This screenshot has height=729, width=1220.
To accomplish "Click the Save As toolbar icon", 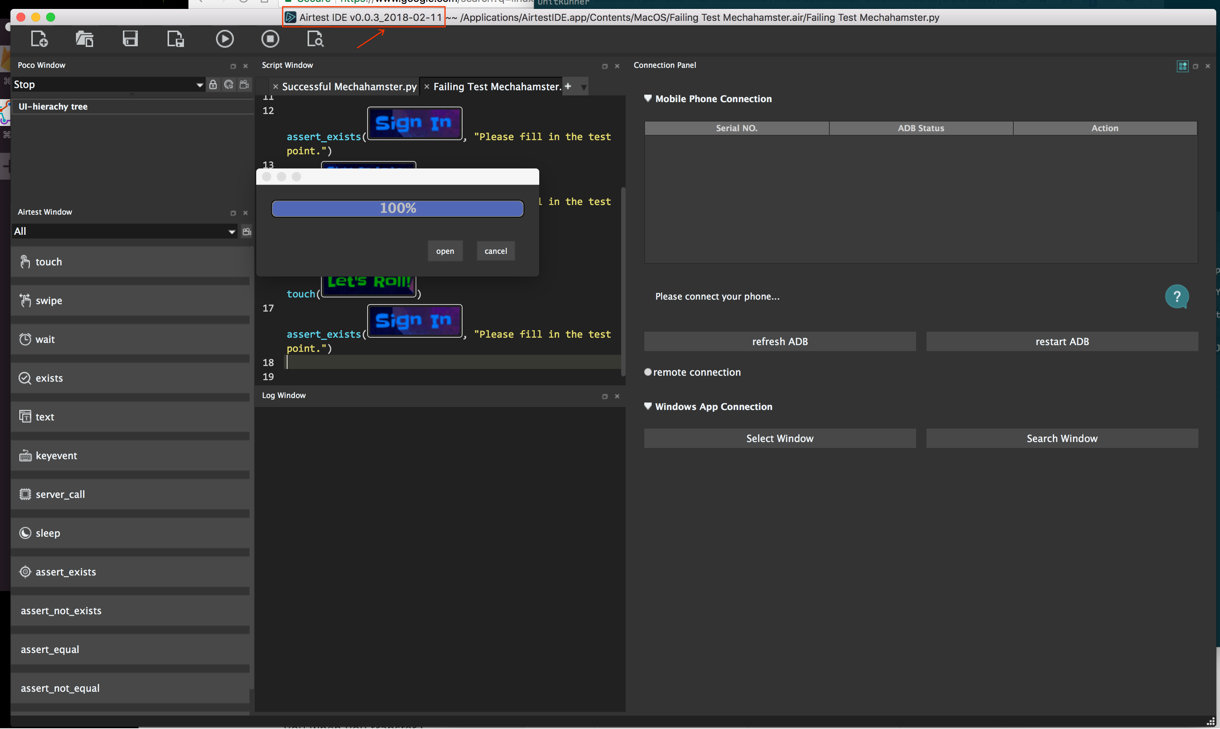I will click(x=175, y=39).
